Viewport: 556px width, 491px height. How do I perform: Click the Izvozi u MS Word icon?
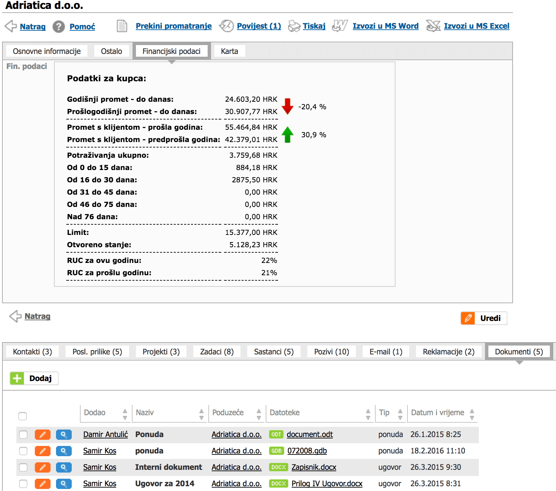340,26
